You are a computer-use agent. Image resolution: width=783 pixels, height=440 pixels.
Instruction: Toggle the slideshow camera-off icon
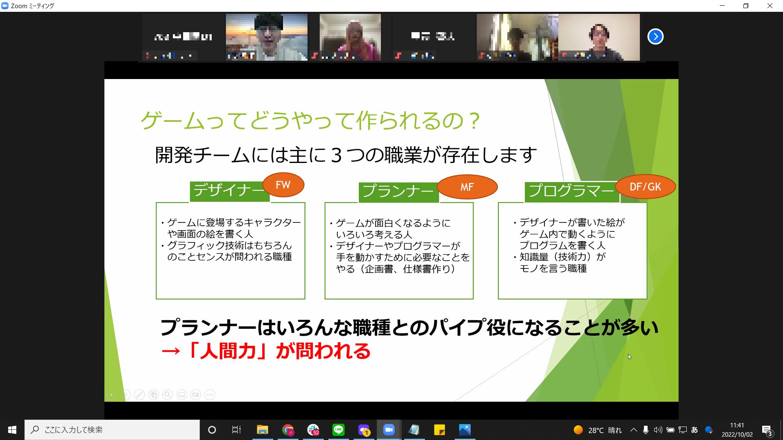196,394
